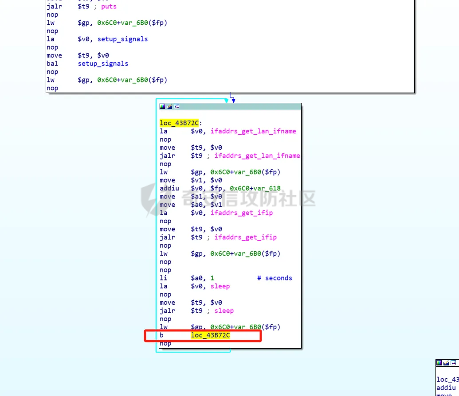Click color icon on bottom-right partial node

[x=439, y=363]
